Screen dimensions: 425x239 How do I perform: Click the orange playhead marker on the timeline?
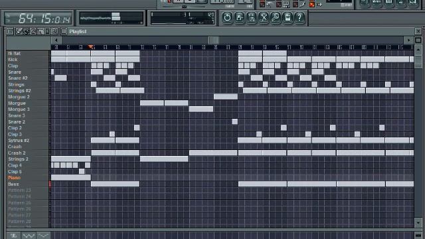[x=91, y=47]
